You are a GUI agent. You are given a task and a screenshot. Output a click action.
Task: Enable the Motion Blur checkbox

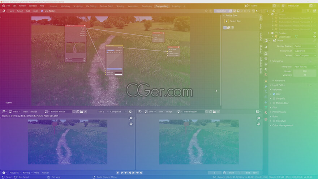coord(274,103)
